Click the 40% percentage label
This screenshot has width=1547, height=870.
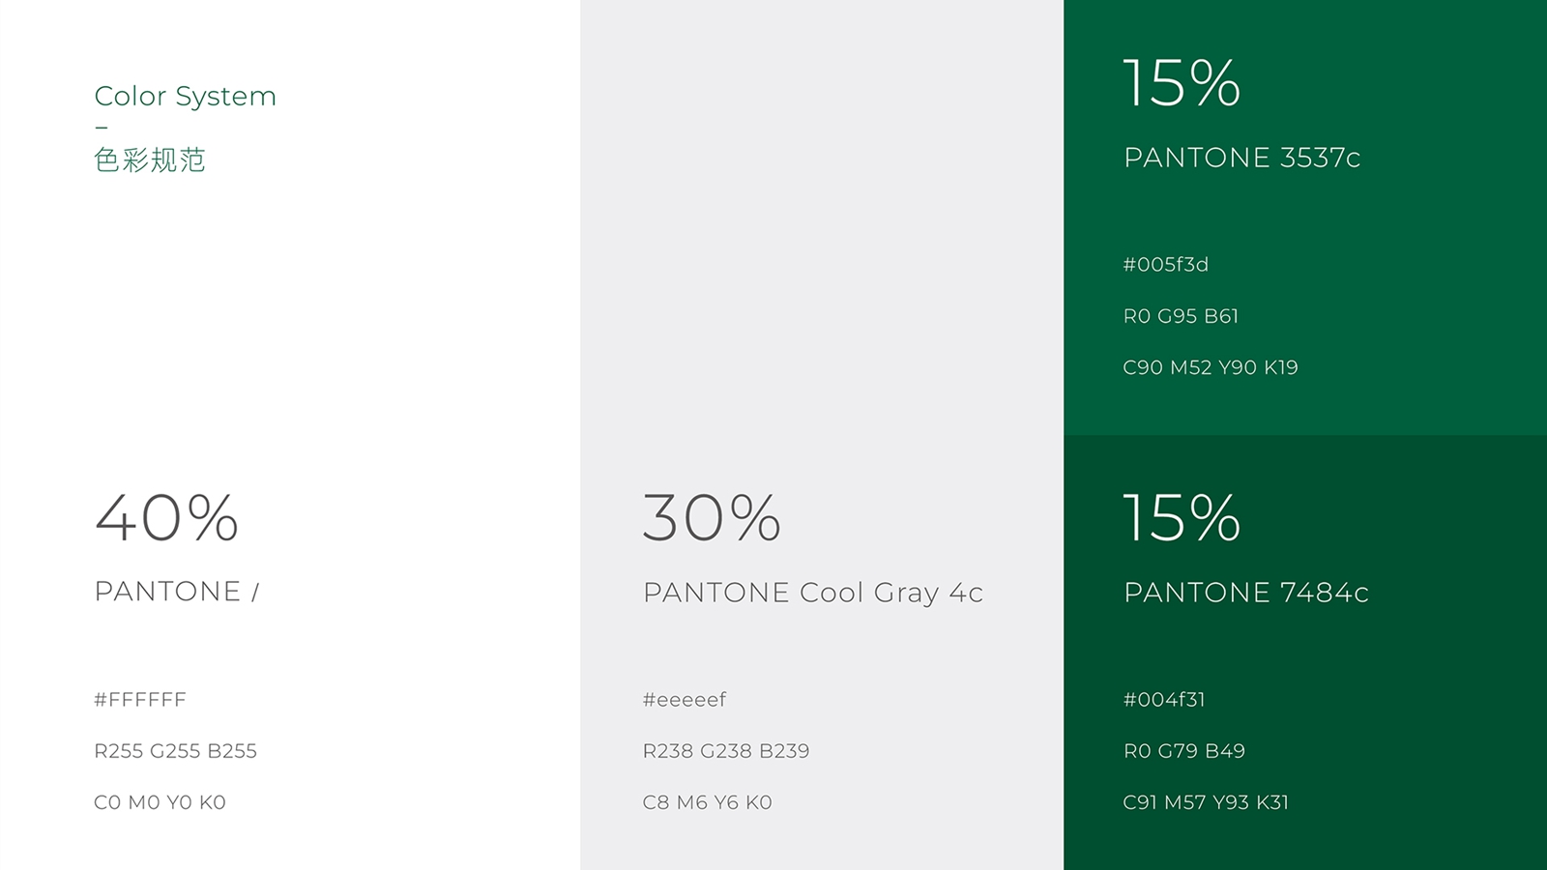click(x=166, y=517)
